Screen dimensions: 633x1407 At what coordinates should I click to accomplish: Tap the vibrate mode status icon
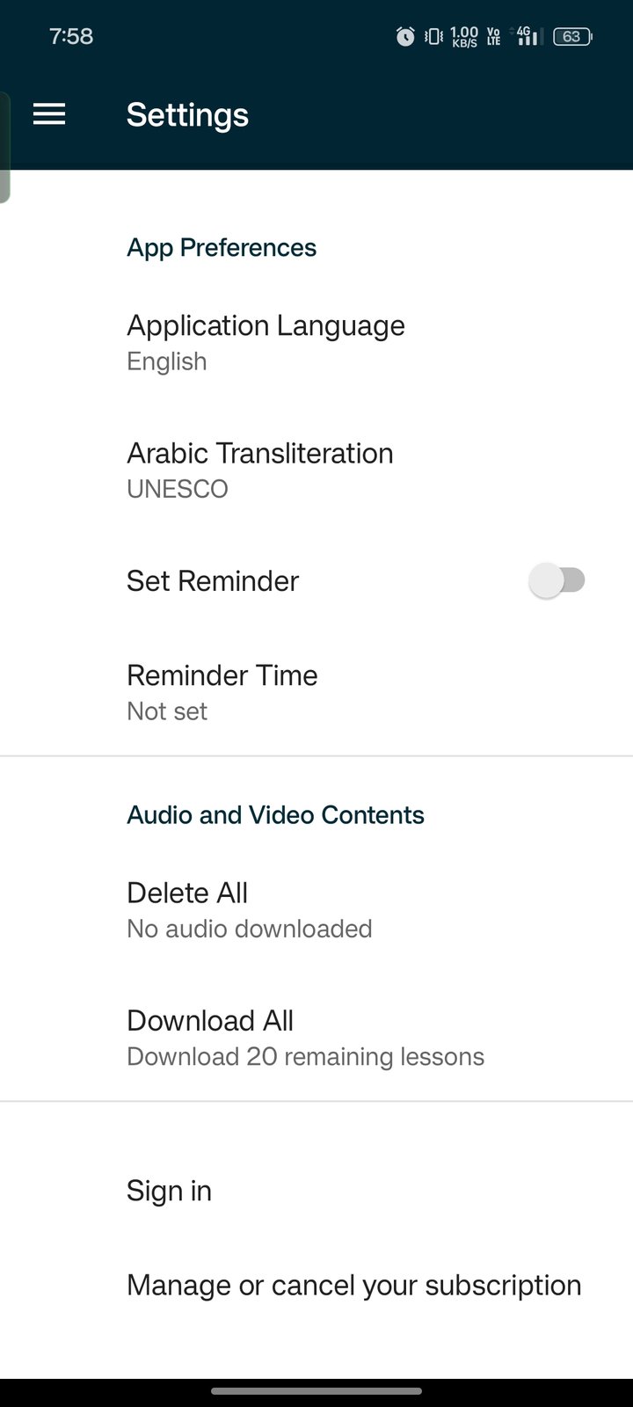[433, 36]
